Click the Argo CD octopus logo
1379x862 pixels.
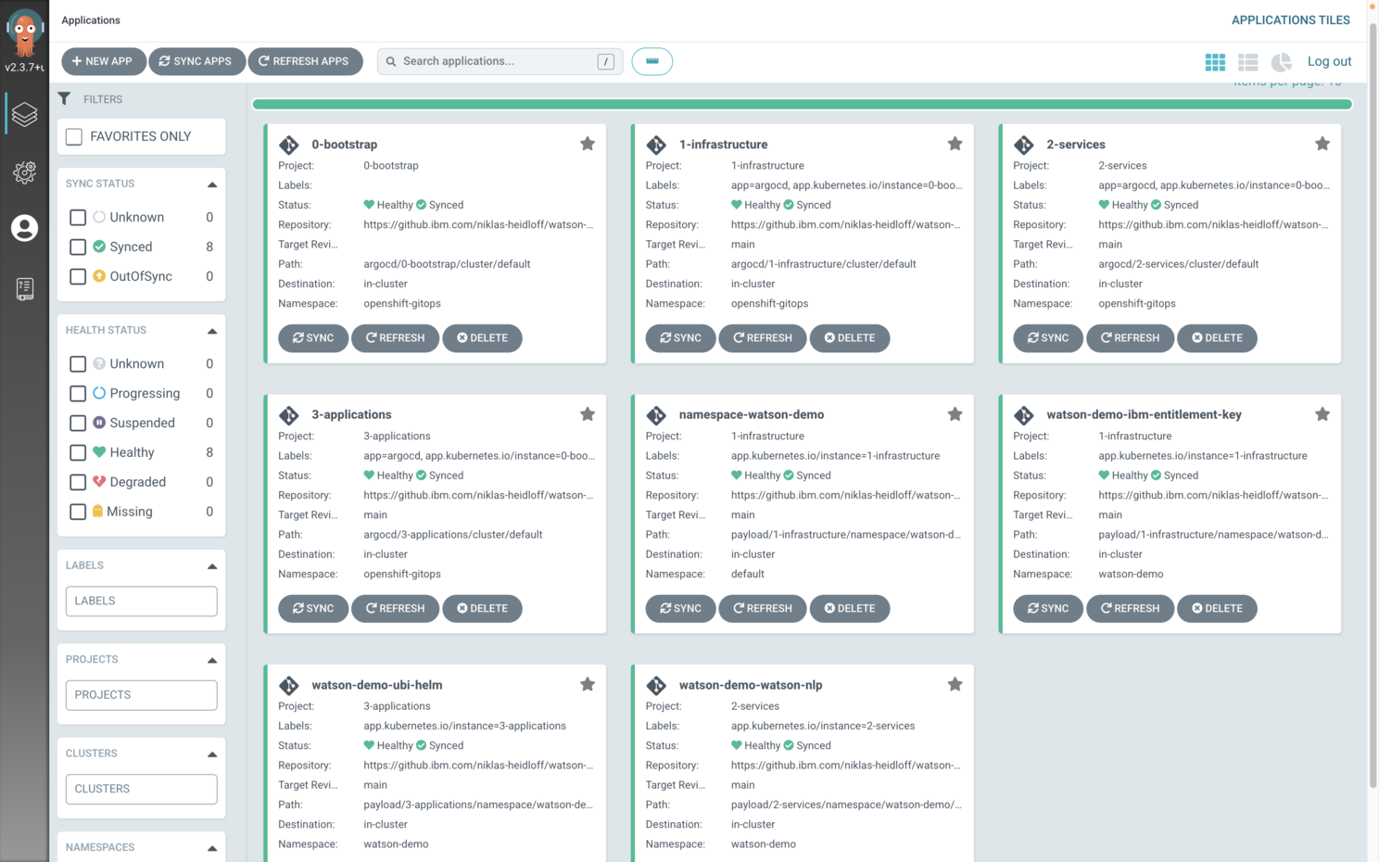coord(24,33)
